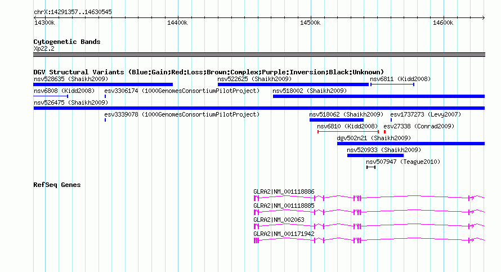Click the 14500k ruler tick label
Image resolution: width=501 pixels, height=272 pixels.
[310, 23]
